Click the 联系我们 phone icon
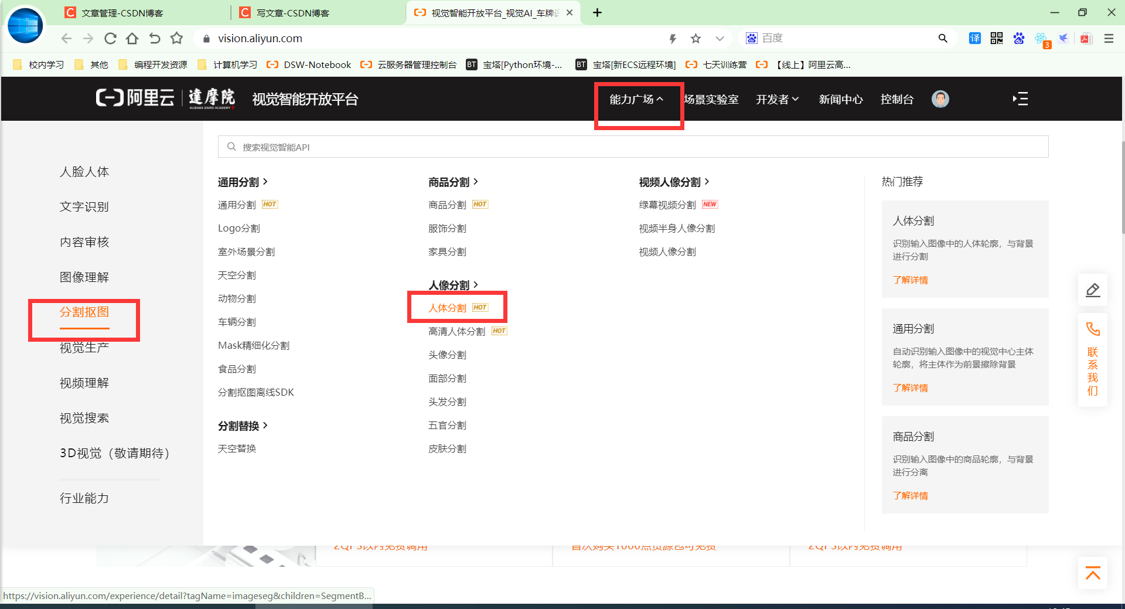The image size is (1125, 609). [x=1093, y=329]
